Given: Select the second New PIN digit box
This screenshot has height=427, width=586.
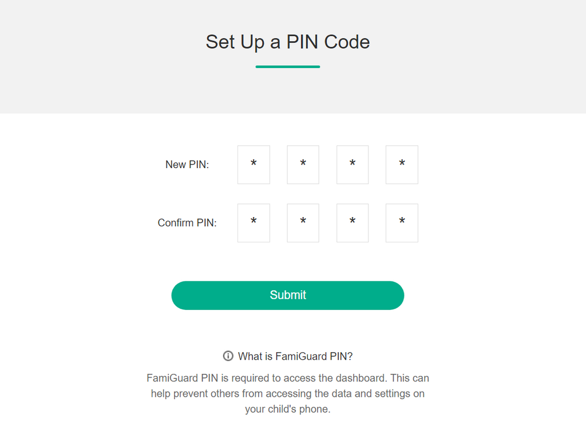Looking at the screenshot, I should coord(303,165).
